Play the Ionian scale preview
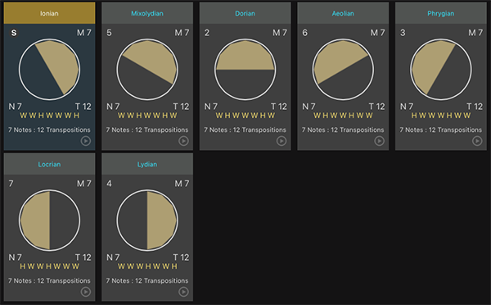Viewport: 491px width, 305px height. click(86, 141)
